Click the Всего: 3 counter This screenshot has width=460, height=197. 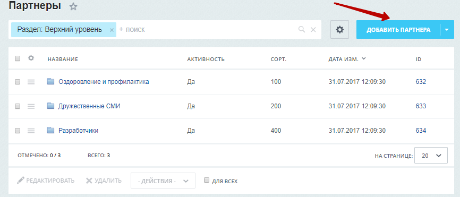pyautogui.click(x=99, y=156)
